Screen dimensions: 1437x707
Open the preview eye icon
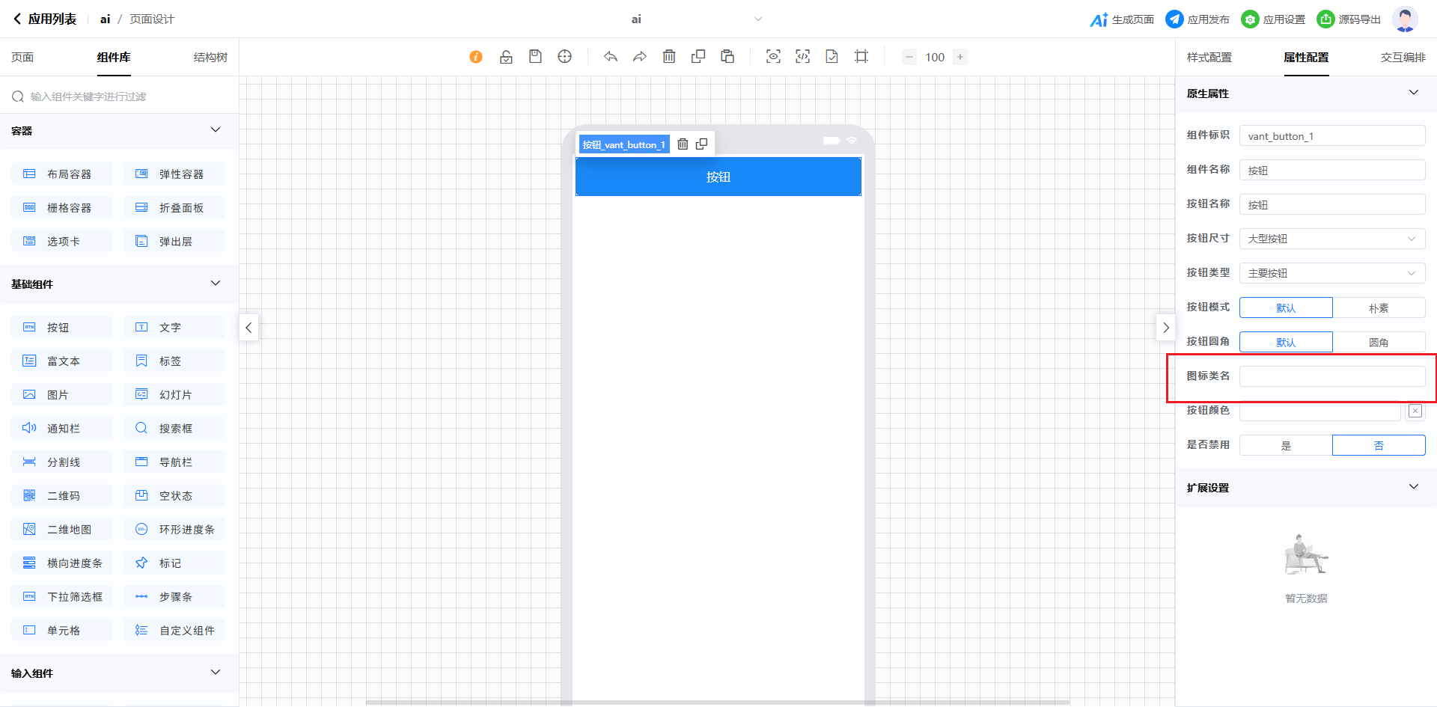click(773, 57)
